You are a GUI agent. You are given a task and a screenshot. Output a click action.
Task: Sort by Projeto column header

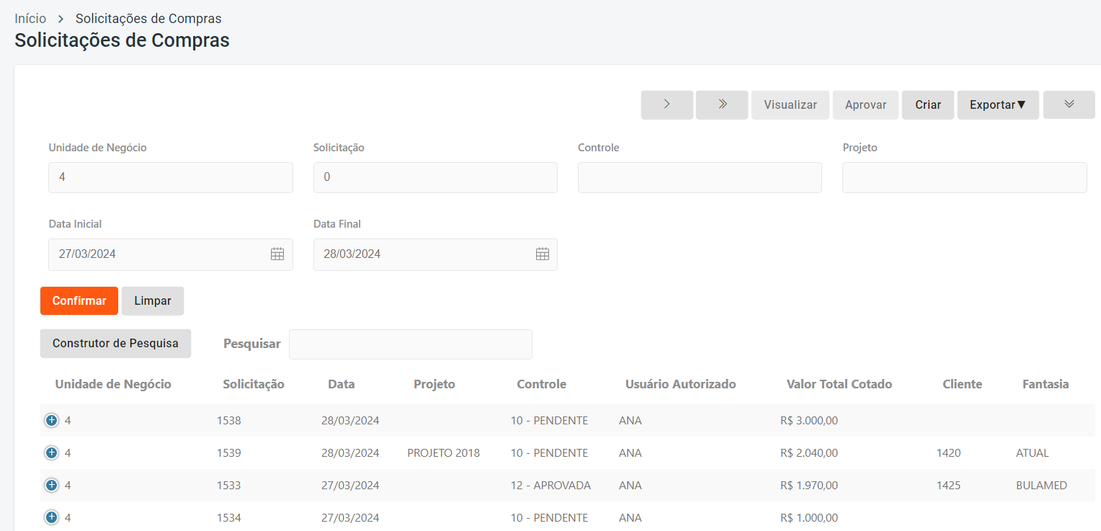pos(434,384)
